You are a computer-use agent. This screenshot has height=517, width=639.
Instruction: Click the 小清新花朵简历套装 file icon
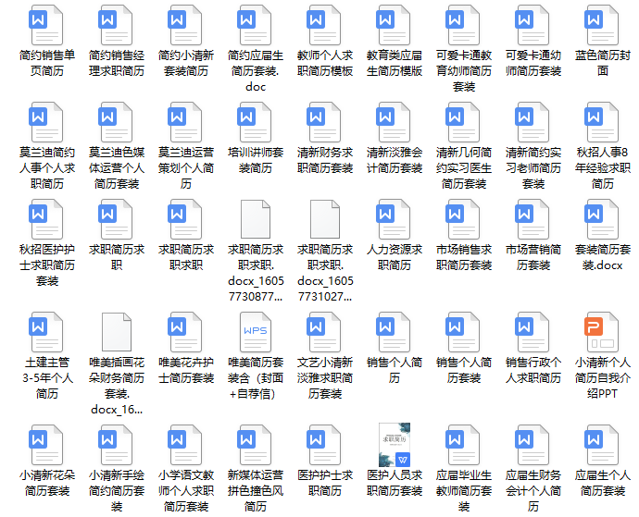click(x=45, y=445)
